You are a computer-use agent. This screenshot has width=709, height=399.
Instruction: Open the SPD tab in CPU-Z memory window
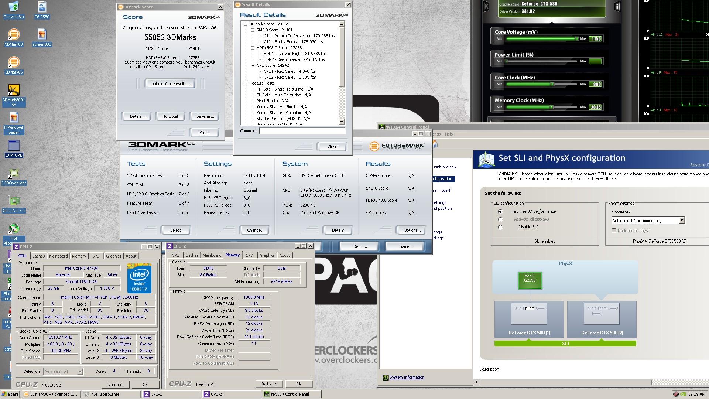click(x=250, y=255)
